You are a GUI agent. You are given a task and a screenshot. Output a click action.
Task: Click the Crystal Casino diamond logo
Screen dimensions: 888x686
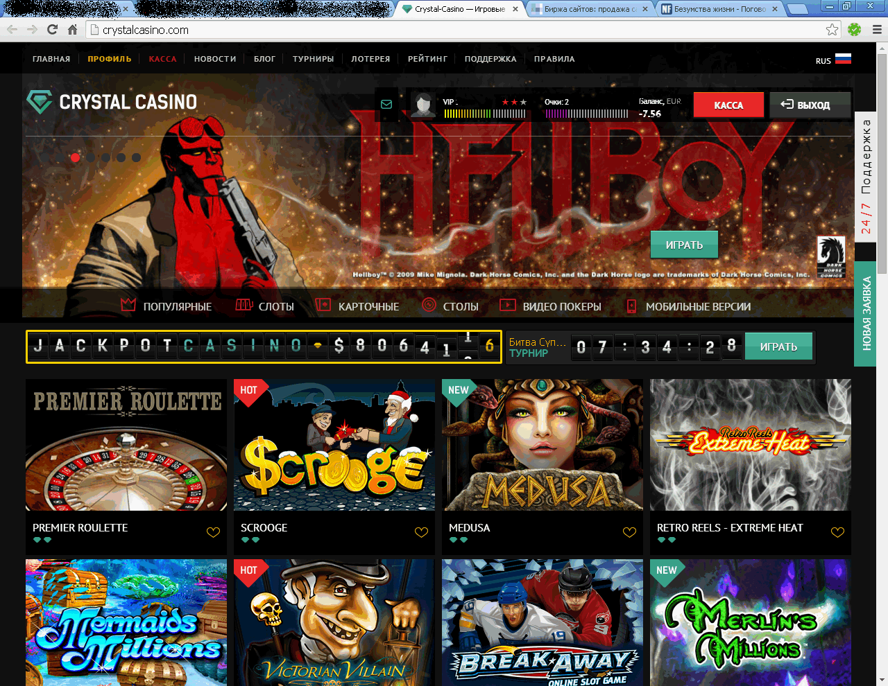tap(40, 102)
